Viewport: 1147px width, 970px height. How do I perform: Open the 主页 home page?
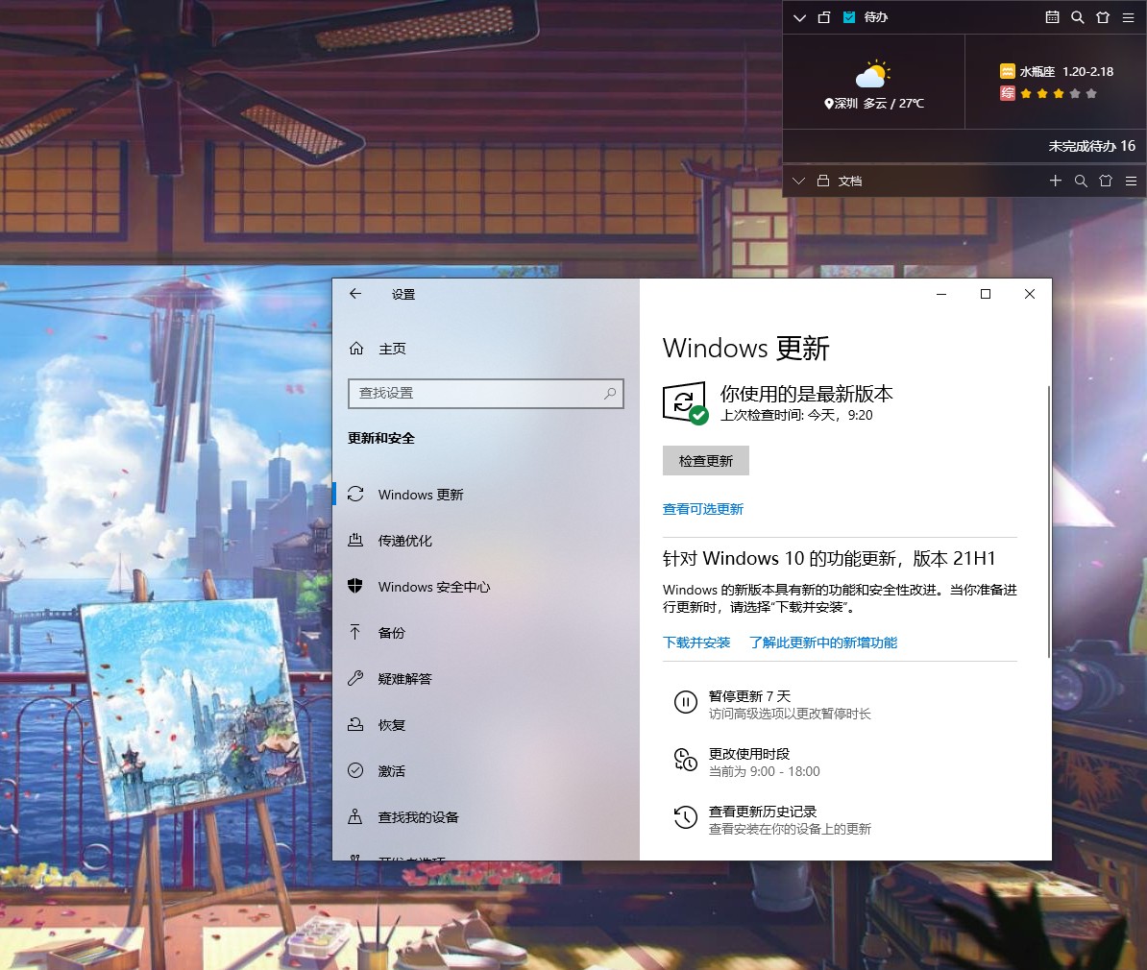pyautogui.click(x=391, y=349)
